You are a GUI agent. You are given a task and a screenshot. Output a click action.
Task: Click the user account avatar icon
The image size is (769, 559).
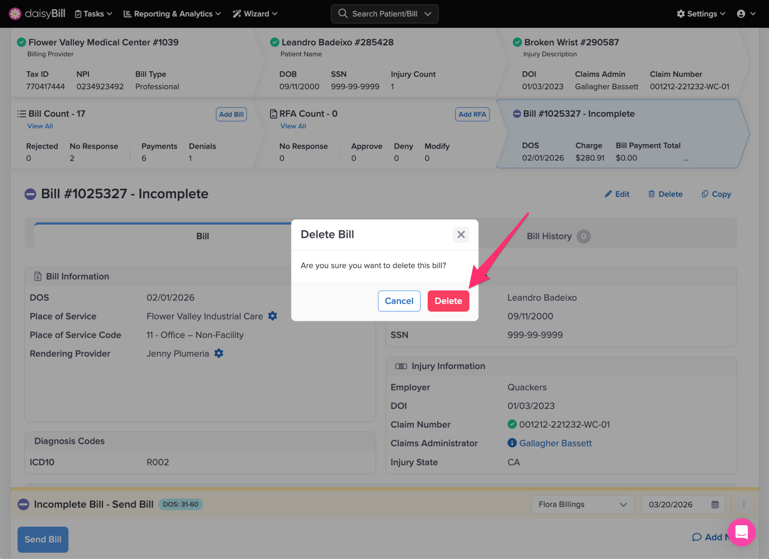click(x=741, y=14)
